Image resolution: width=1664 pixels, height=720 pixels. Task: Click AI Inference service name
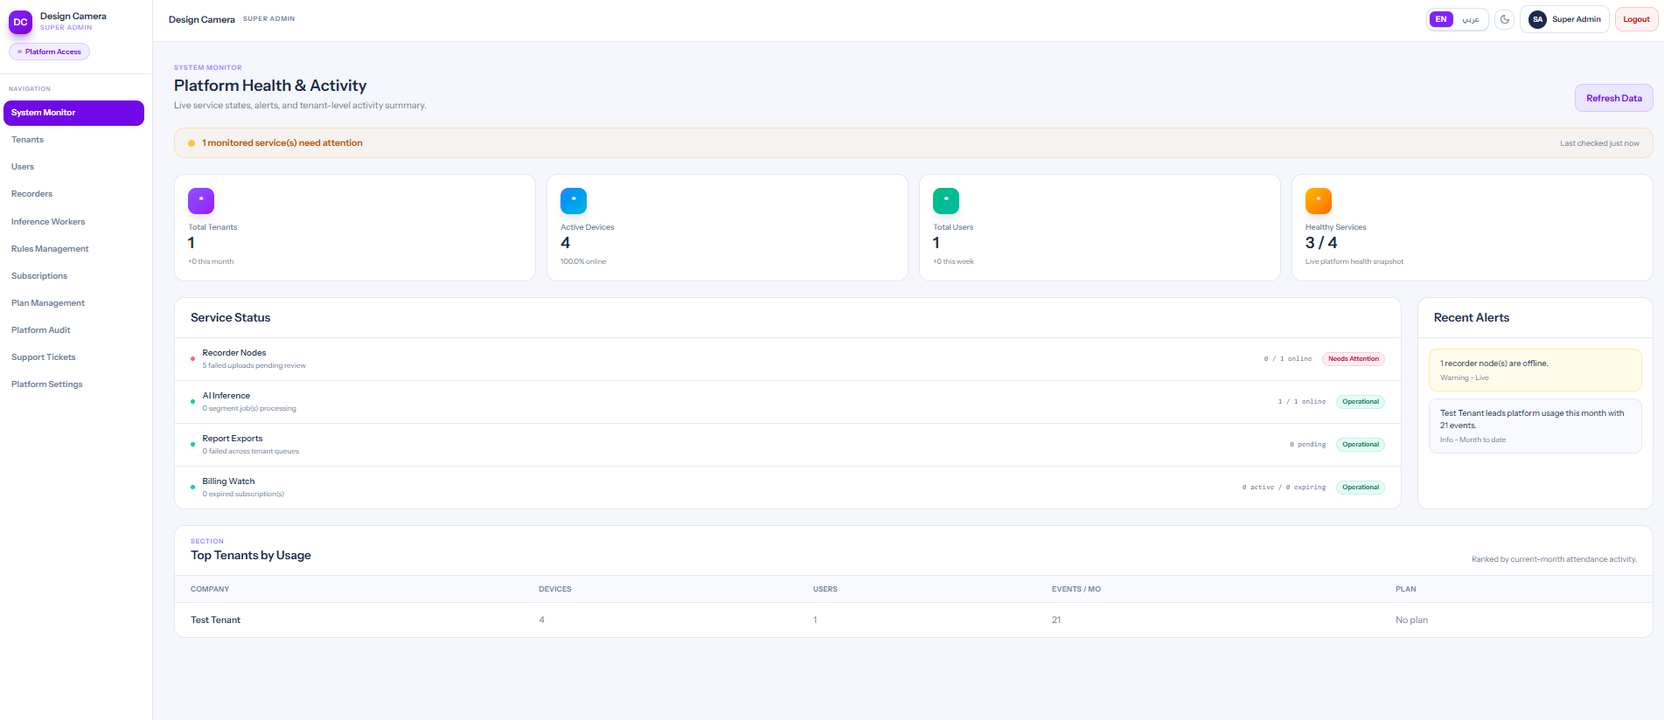click(x=226, y=396)
